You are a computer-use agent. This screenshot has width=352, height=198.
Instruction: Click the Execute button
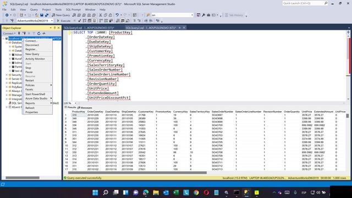(64, 21)
